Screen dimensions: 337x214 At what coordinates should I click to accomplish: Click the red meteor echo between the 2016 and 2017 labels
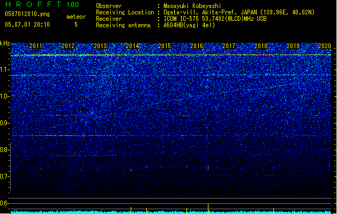pos(208,168)
